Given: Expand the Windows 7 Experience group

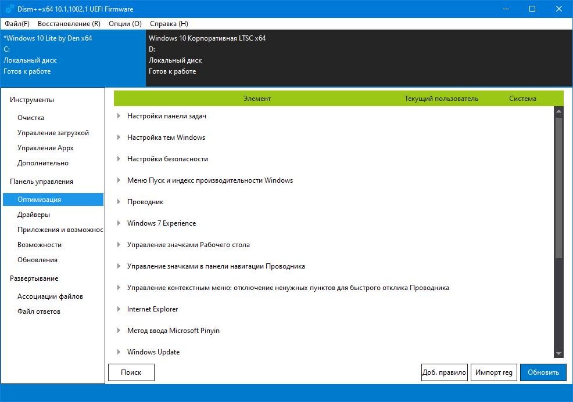Looking at the screenshot, I should (119, 223).
